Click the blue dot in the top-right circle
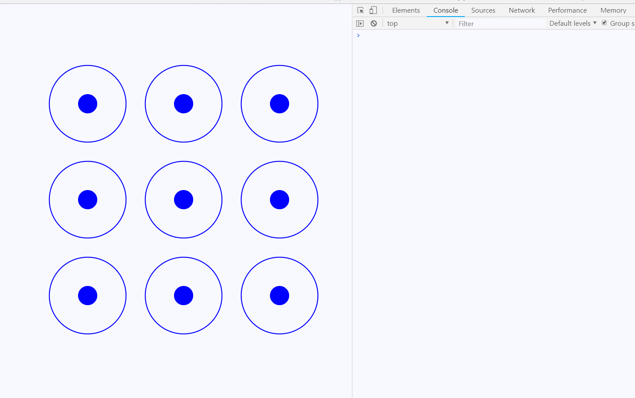This screenshot has width=635, height=398. pos(280,104)
